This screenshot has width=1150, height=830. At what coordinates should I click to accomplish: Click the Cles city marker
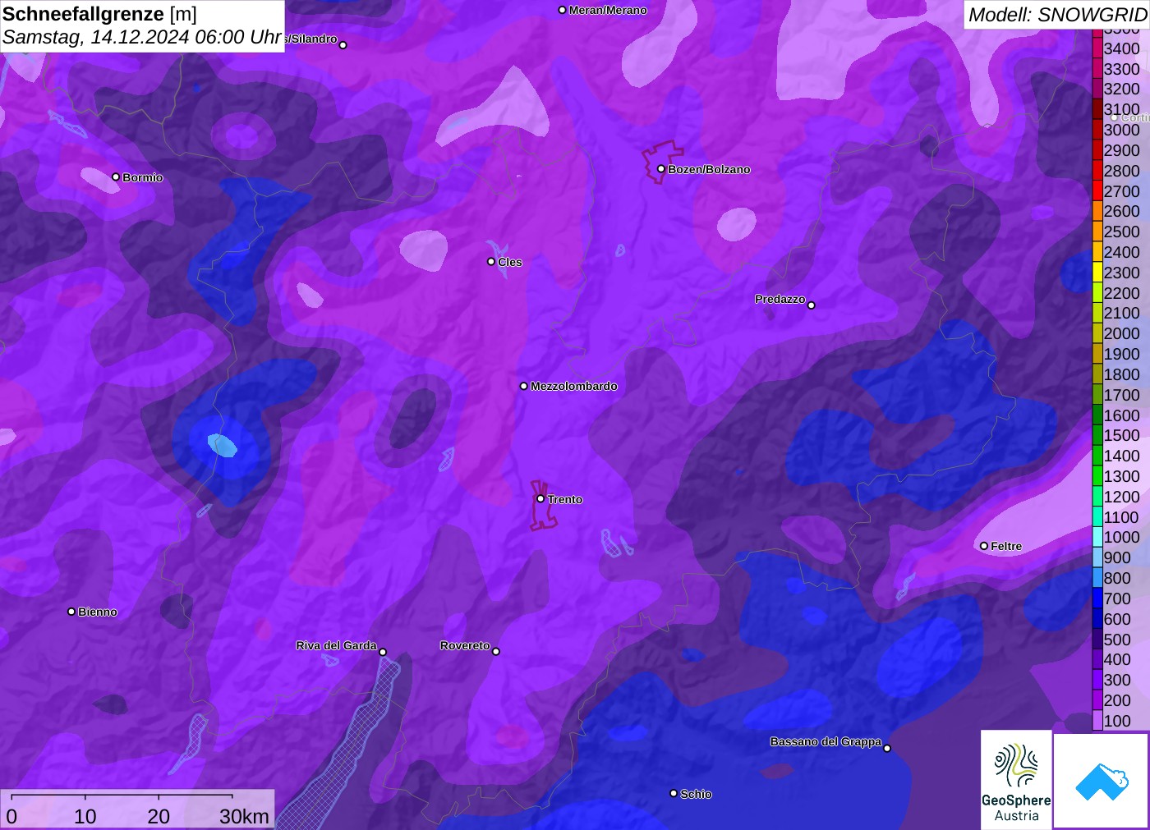point(491,261)
